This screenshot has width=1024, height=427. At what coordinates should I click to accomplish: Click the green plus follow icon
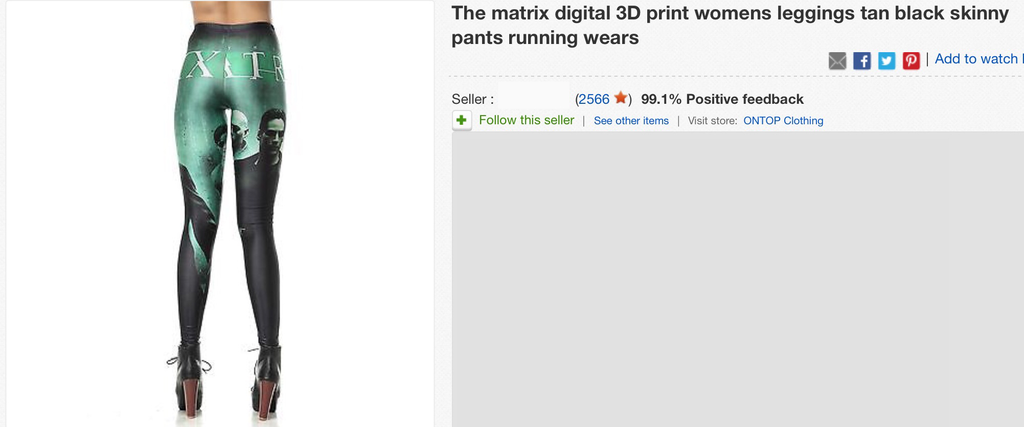click(462, 121)
